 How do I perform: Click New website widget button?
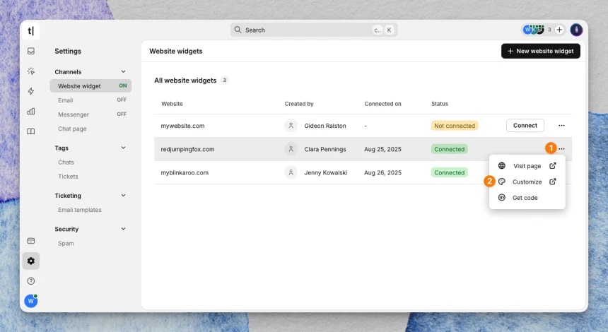coord(541,51)
